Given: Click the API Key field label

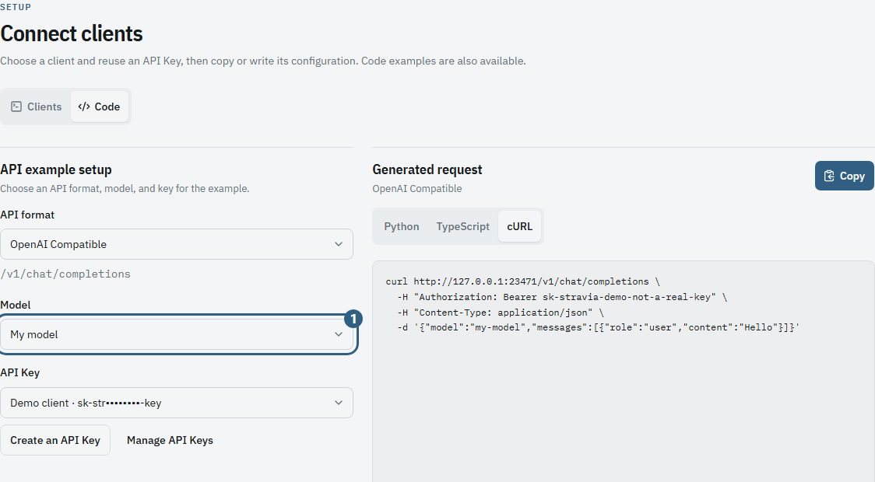Looking at the screenshot, I should 20,372.
